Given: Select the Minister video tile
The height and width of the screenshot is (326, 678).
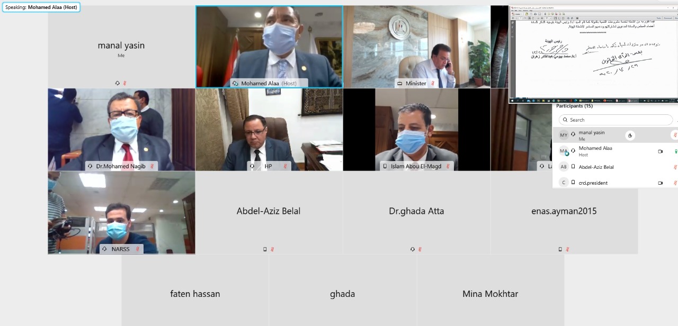Looking at the screenshot, I should 417,47.
